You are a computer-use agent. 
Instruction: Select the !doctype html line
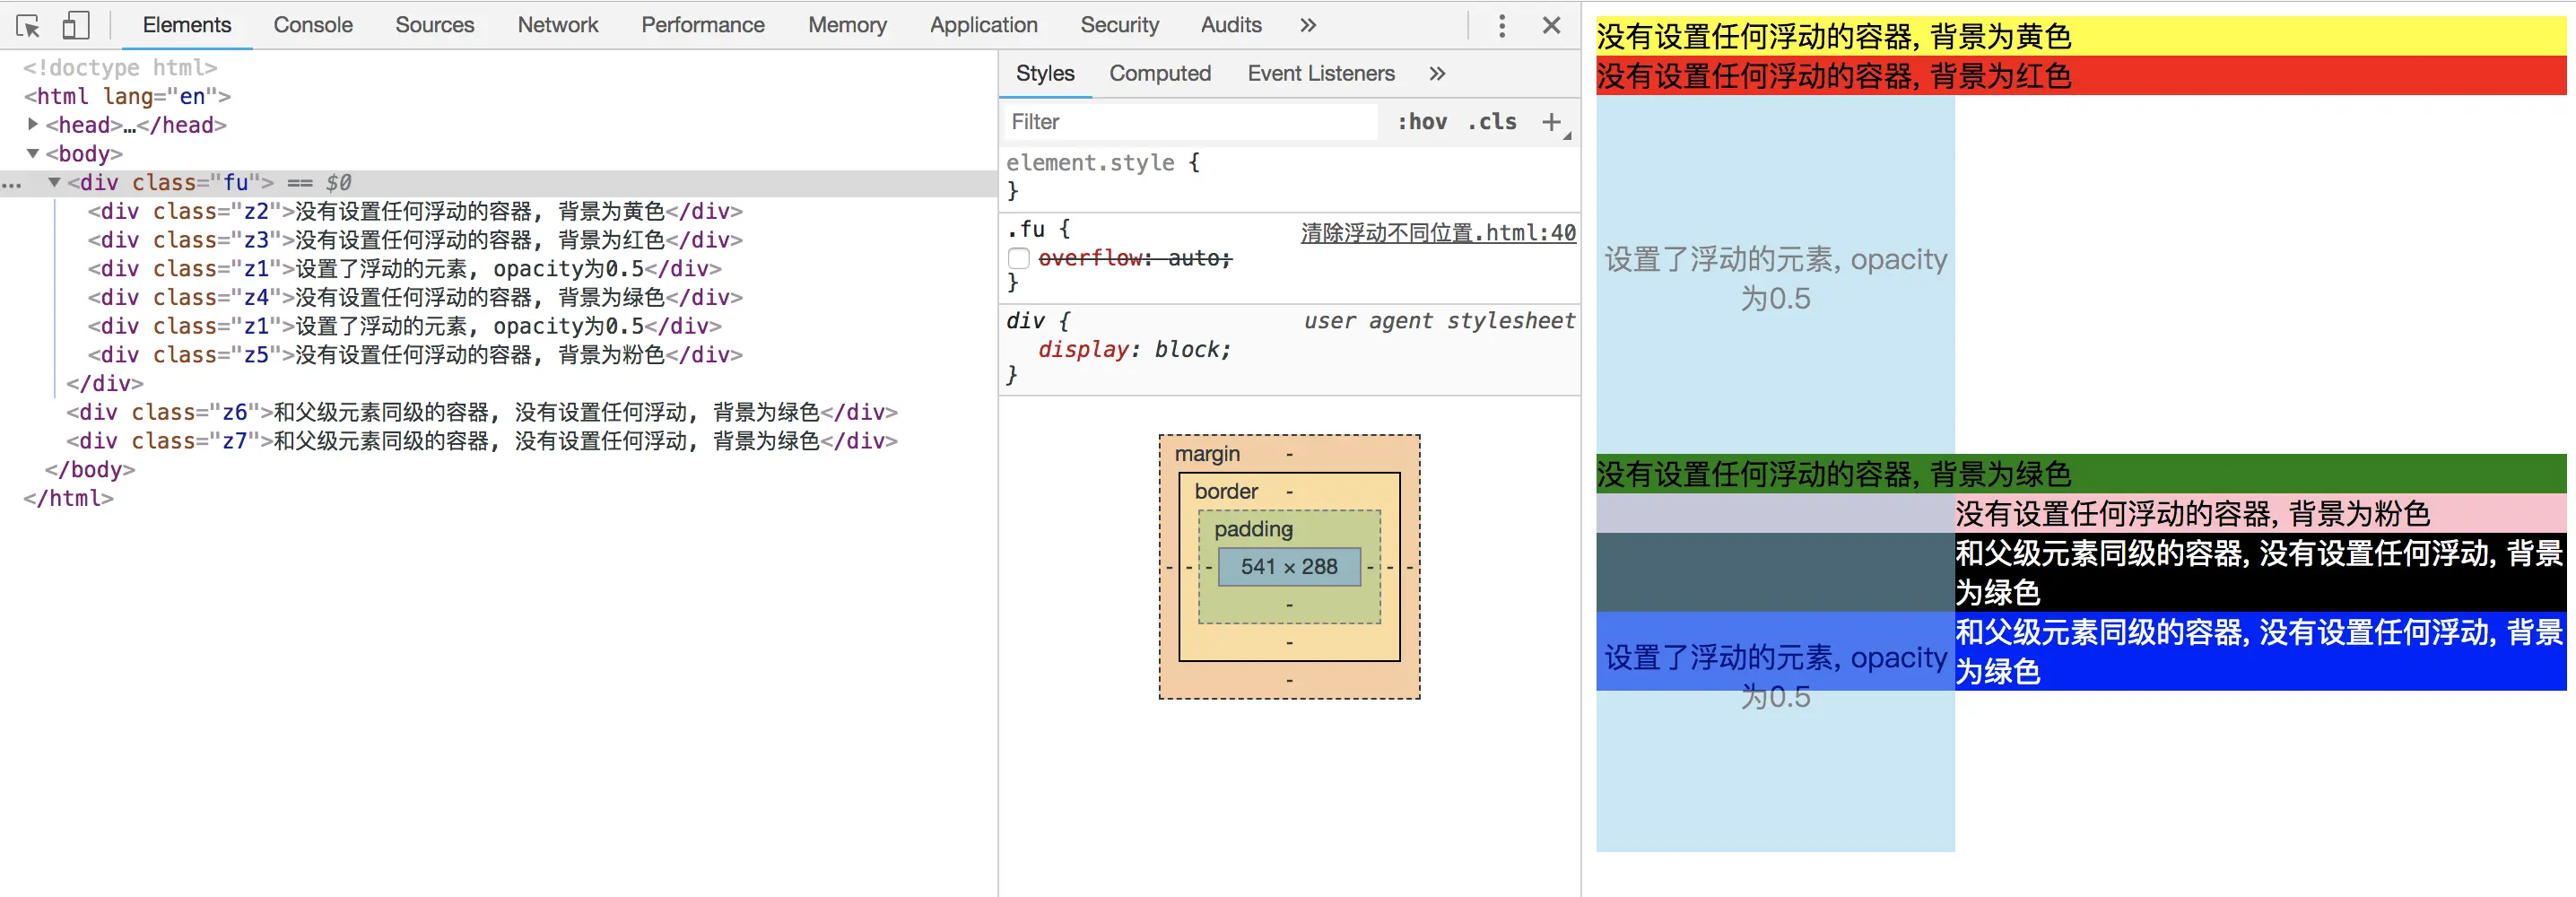120,68
